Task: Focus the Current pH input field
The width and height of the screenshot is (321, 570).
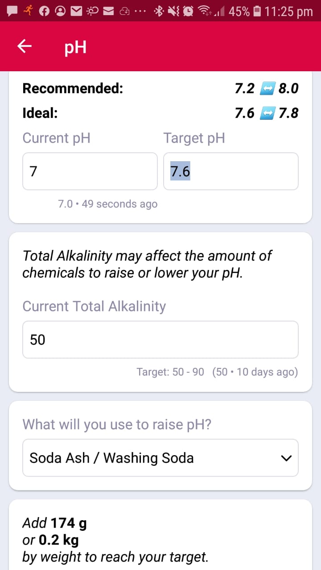Action: (90, 171)
